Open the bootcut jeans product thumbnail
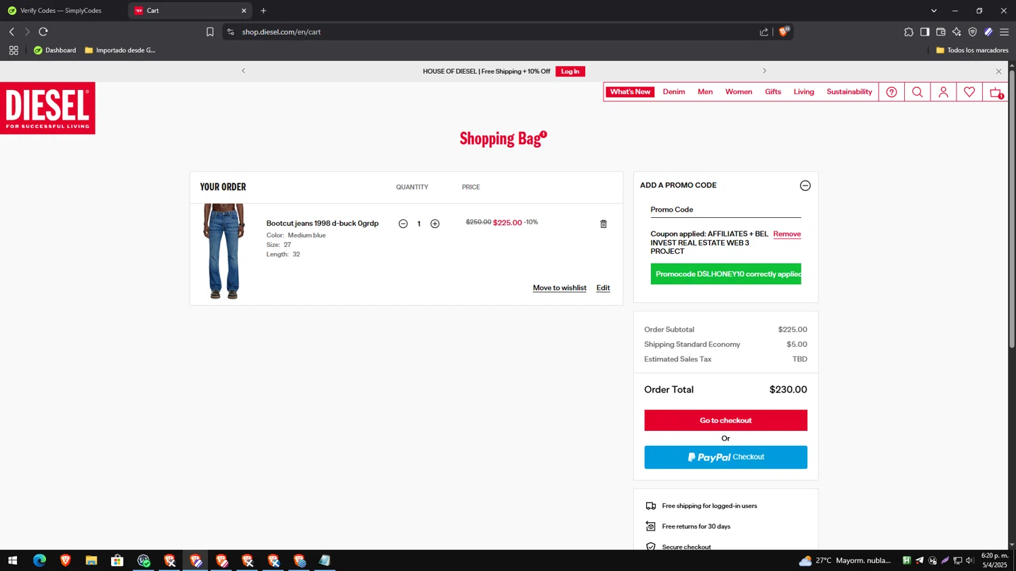The image size is (1016, 571). coord(224,251)
